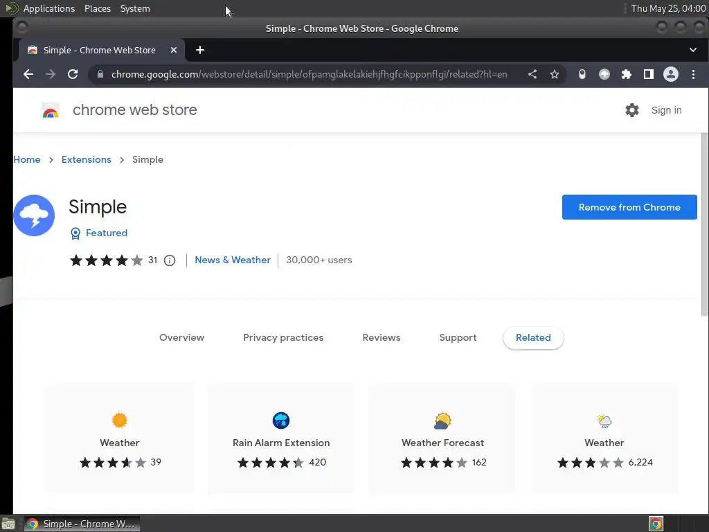Click the vertical page scrollbar
The image size is (709, 532).
pyautogui.click(x=704, y=225)
